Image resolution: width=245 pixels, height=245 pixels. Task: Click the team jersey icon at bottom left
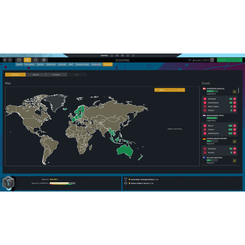[x=9, y=183]
